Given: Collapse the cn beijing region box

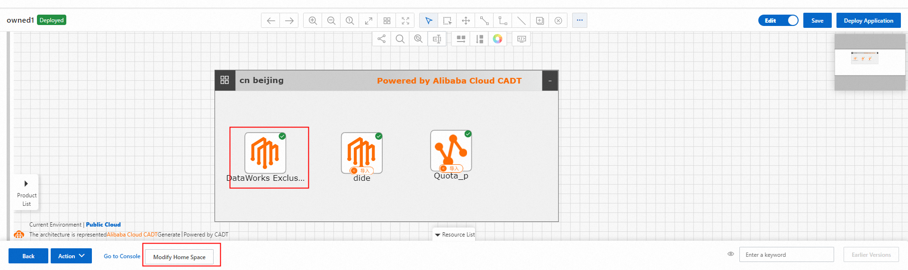Looking at the screenshot, I should pos(550,81).
